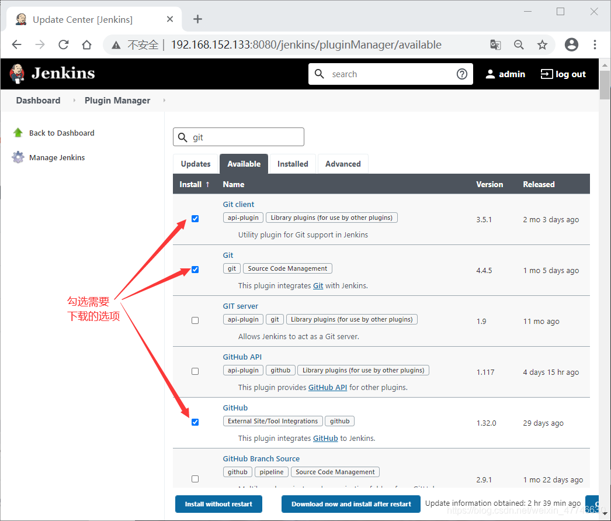This screenshot has height=521, width=611.
Task: Click the Manage Jenkins sidebar link
Action: point(57,157)
